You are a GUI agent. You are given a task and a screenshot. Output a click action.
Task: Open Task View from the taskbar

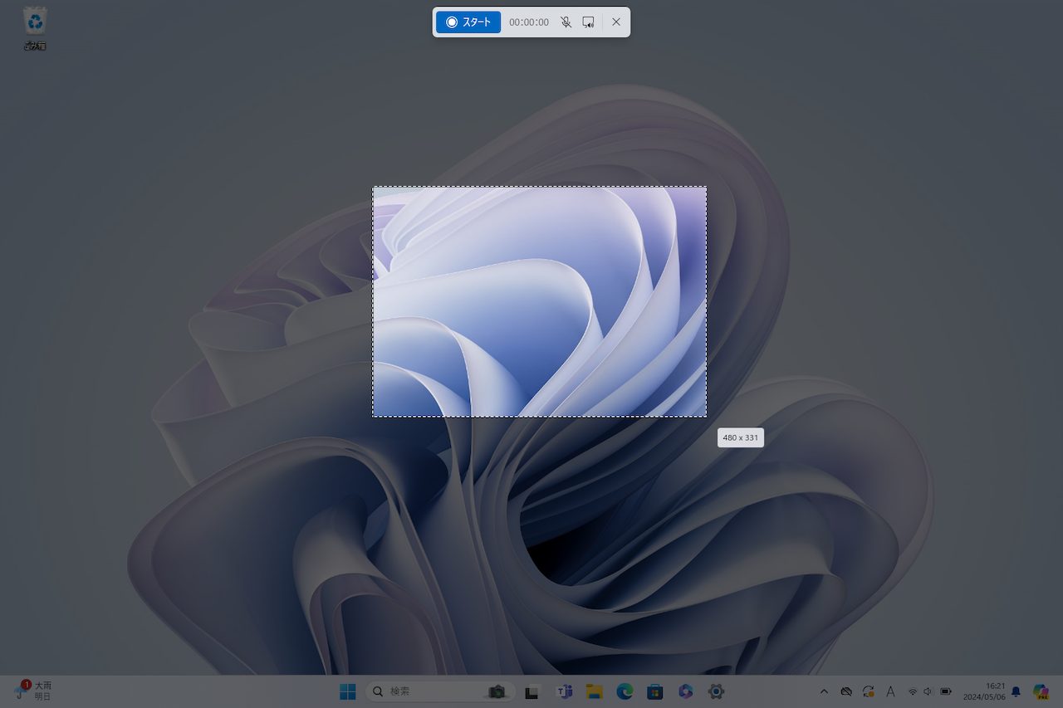[x=533, y=691]
